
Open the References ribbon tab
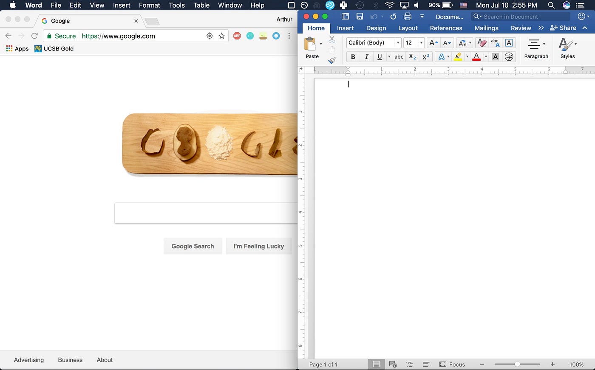pos(446,28)
